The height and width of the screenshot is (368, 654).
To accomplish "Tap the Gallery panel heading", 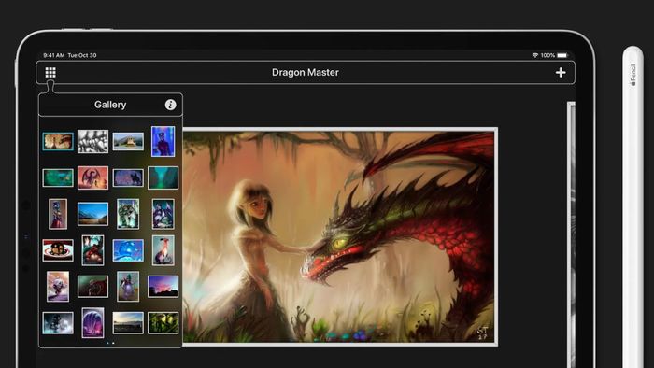I will (x=110, y=105).
